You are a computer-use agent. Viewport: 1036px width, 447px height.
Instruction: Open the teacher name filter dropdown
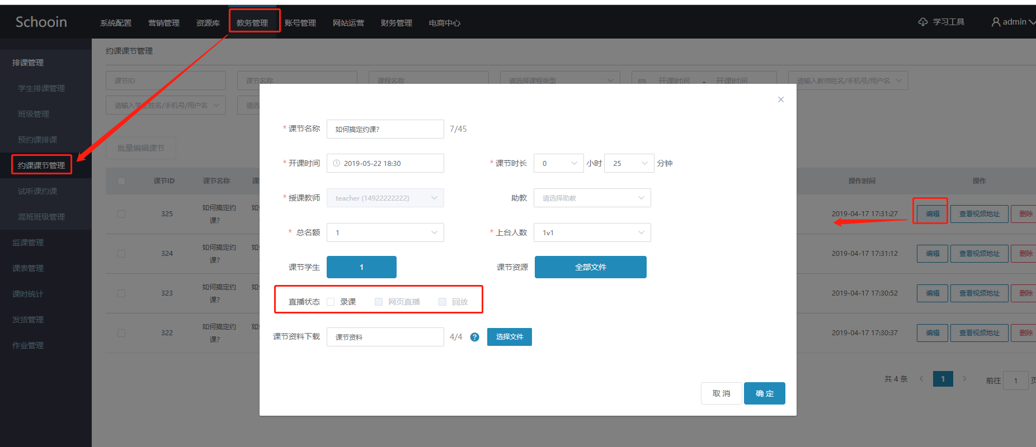point(848,80)
